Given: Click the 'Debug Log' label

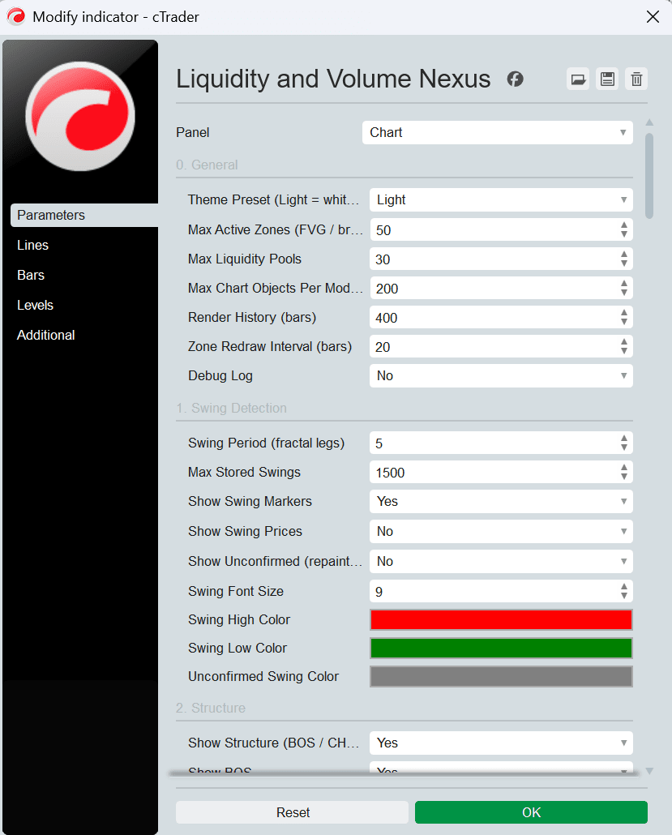Looking at the screenshot, I should tap(220, 376).
